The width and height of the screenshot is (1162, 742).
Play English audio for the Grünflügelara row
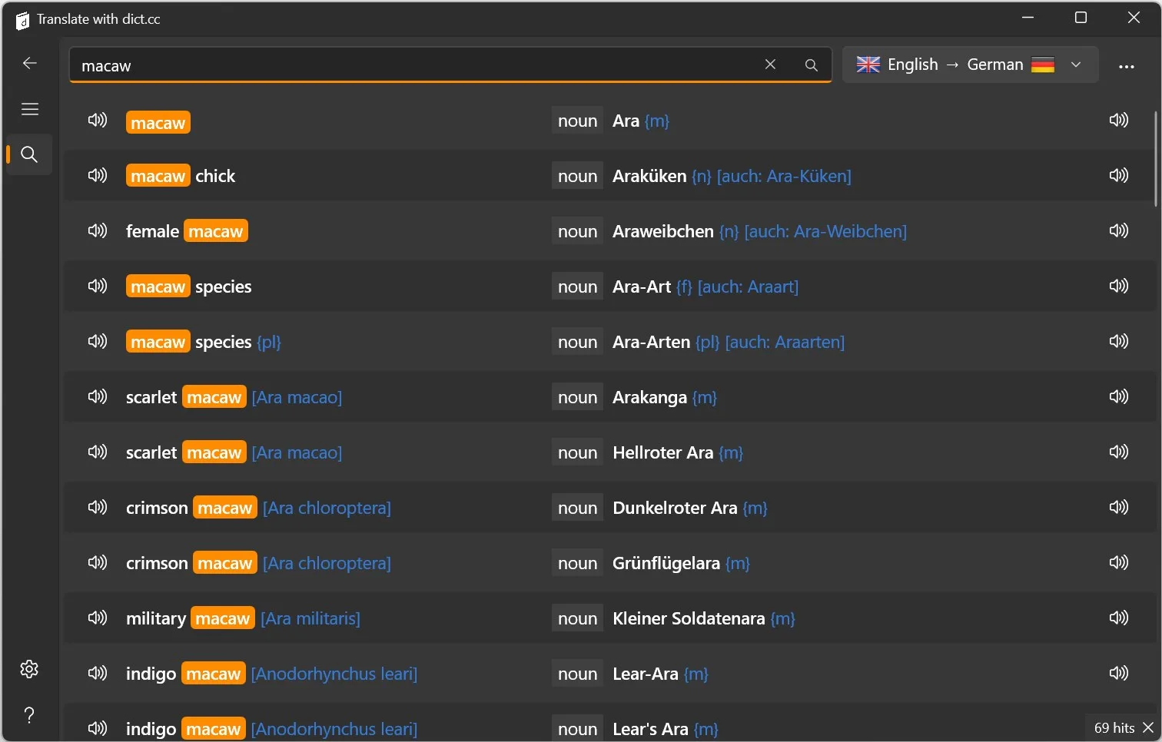pos(98,563)
